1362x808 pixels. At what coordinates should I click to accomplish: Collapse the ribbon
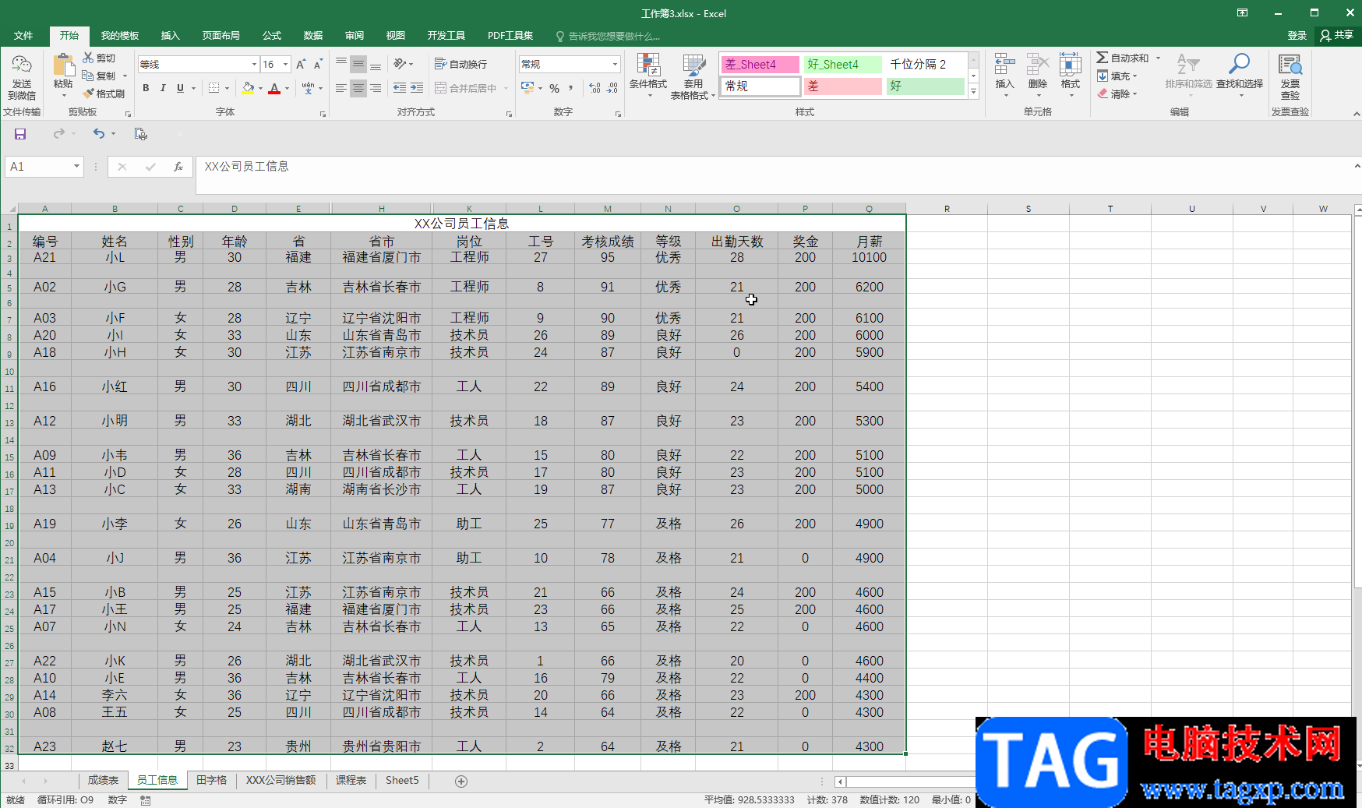(x=1356, y=113)
